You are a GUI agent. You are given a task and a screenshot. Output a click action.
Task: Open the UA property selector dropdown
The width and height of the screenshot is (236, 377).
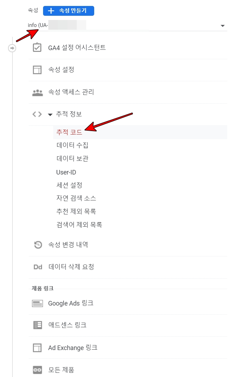pos(223,25)
